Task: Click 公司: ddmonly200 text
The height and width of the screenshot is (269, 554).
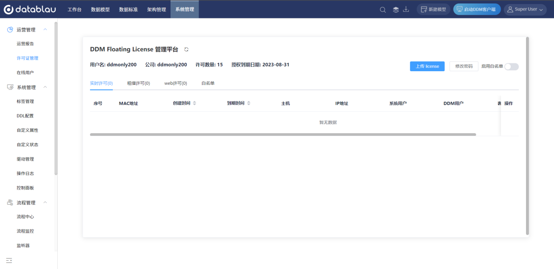Action: pyautogui.click(x=166, y=65)
